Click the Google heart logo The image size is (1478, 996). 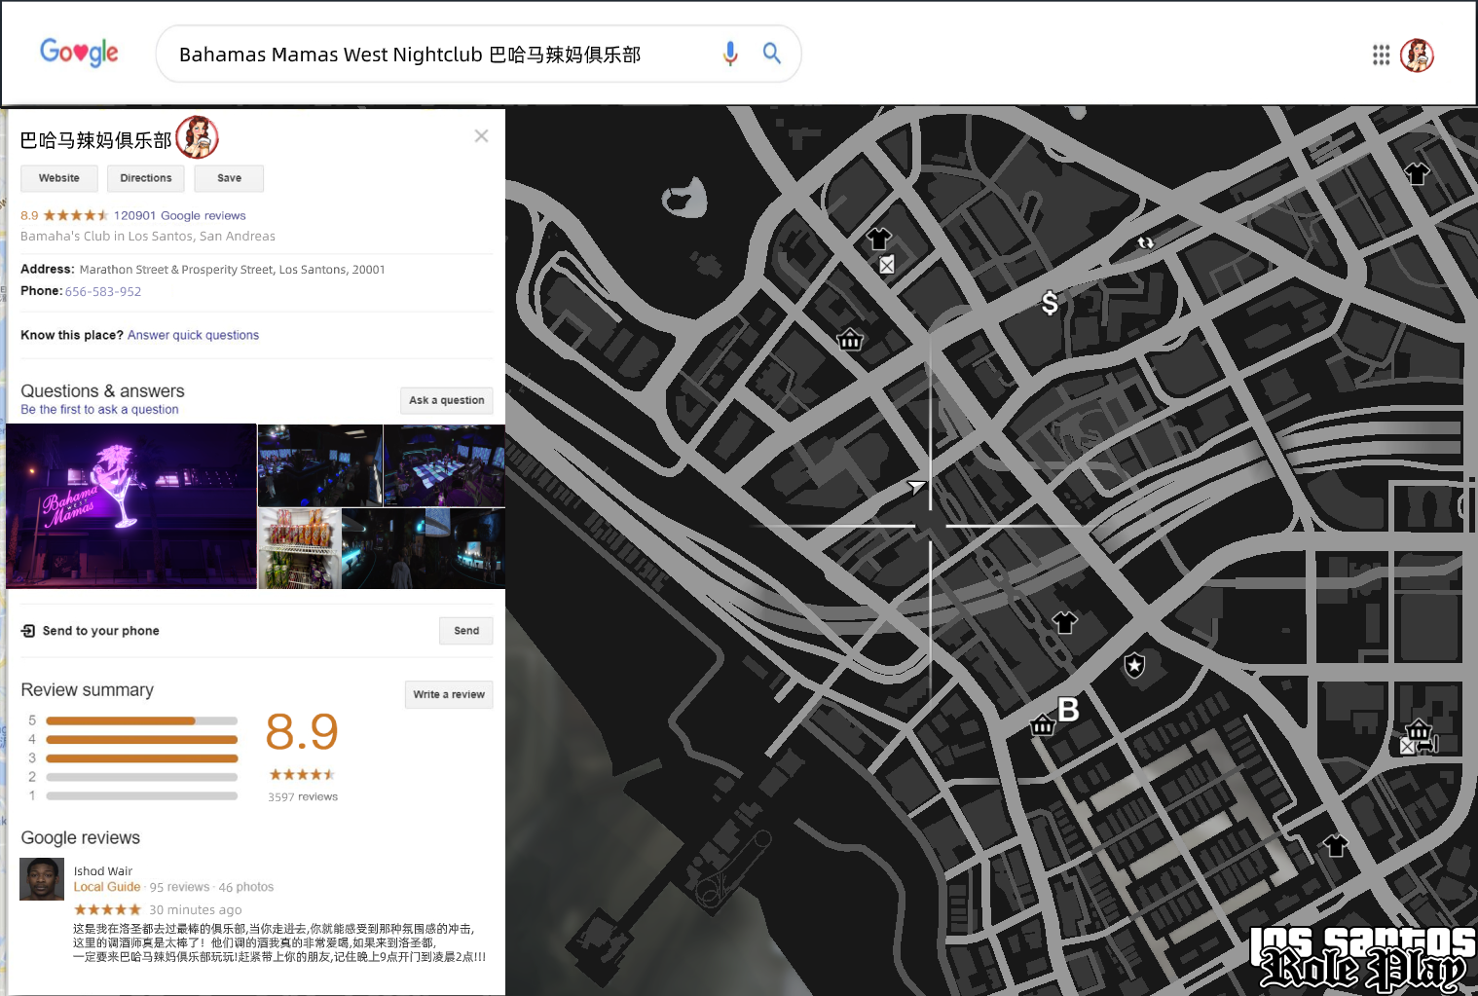79,53
